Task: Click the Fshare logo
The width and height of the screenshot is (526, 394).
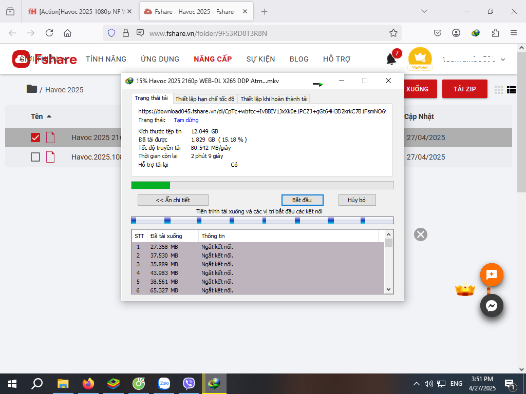Action: click(44, 59)
